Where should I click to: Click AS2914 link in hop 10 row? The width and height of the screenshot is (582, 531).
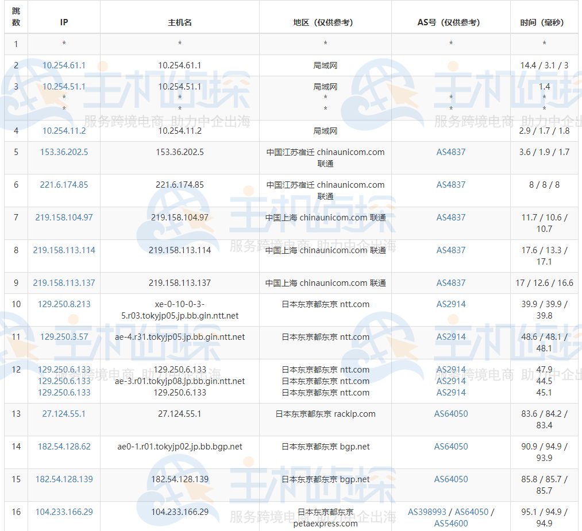click(451, 304)
